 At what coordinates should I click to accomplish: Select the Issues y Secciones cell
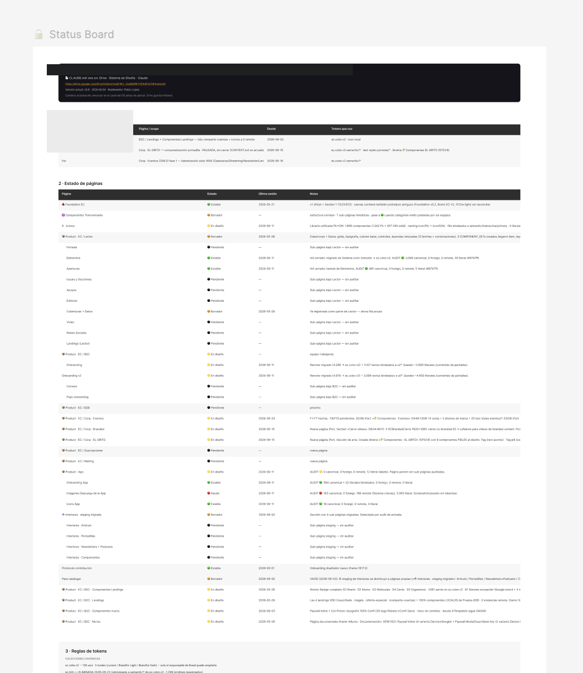(79, 280)
